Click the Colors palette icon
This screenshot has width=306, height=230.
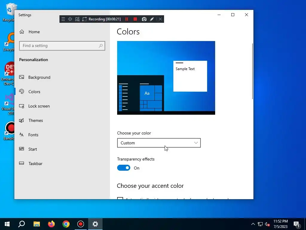click(x=22, y=91)
